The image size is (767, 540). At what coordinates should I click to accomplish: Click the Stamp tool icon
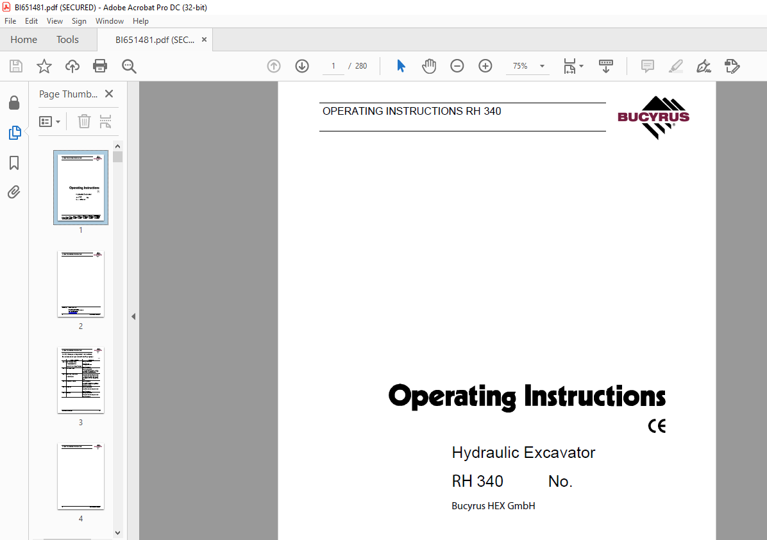coord(732,66)
